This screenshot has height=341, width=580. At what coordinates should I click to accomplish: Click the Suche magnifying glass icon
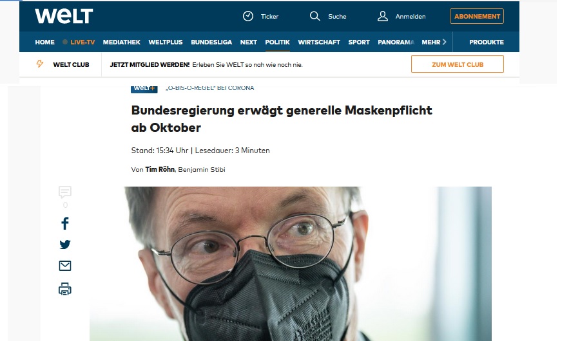coord(314,16)
